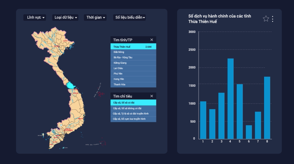Select Lai Châu from the list

point(133,68)
